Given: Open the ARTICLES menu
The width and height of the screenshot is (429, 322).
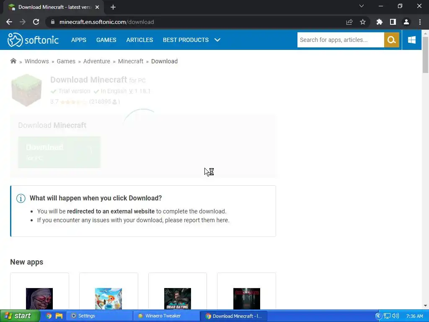Looking at the screenshot, I should [140, 40].
